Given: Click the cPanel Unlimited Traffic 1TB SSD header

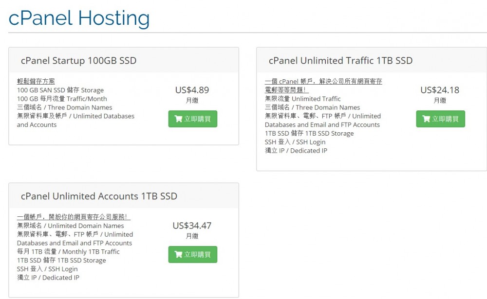Looking at the screenshot, I should (339, 60).
